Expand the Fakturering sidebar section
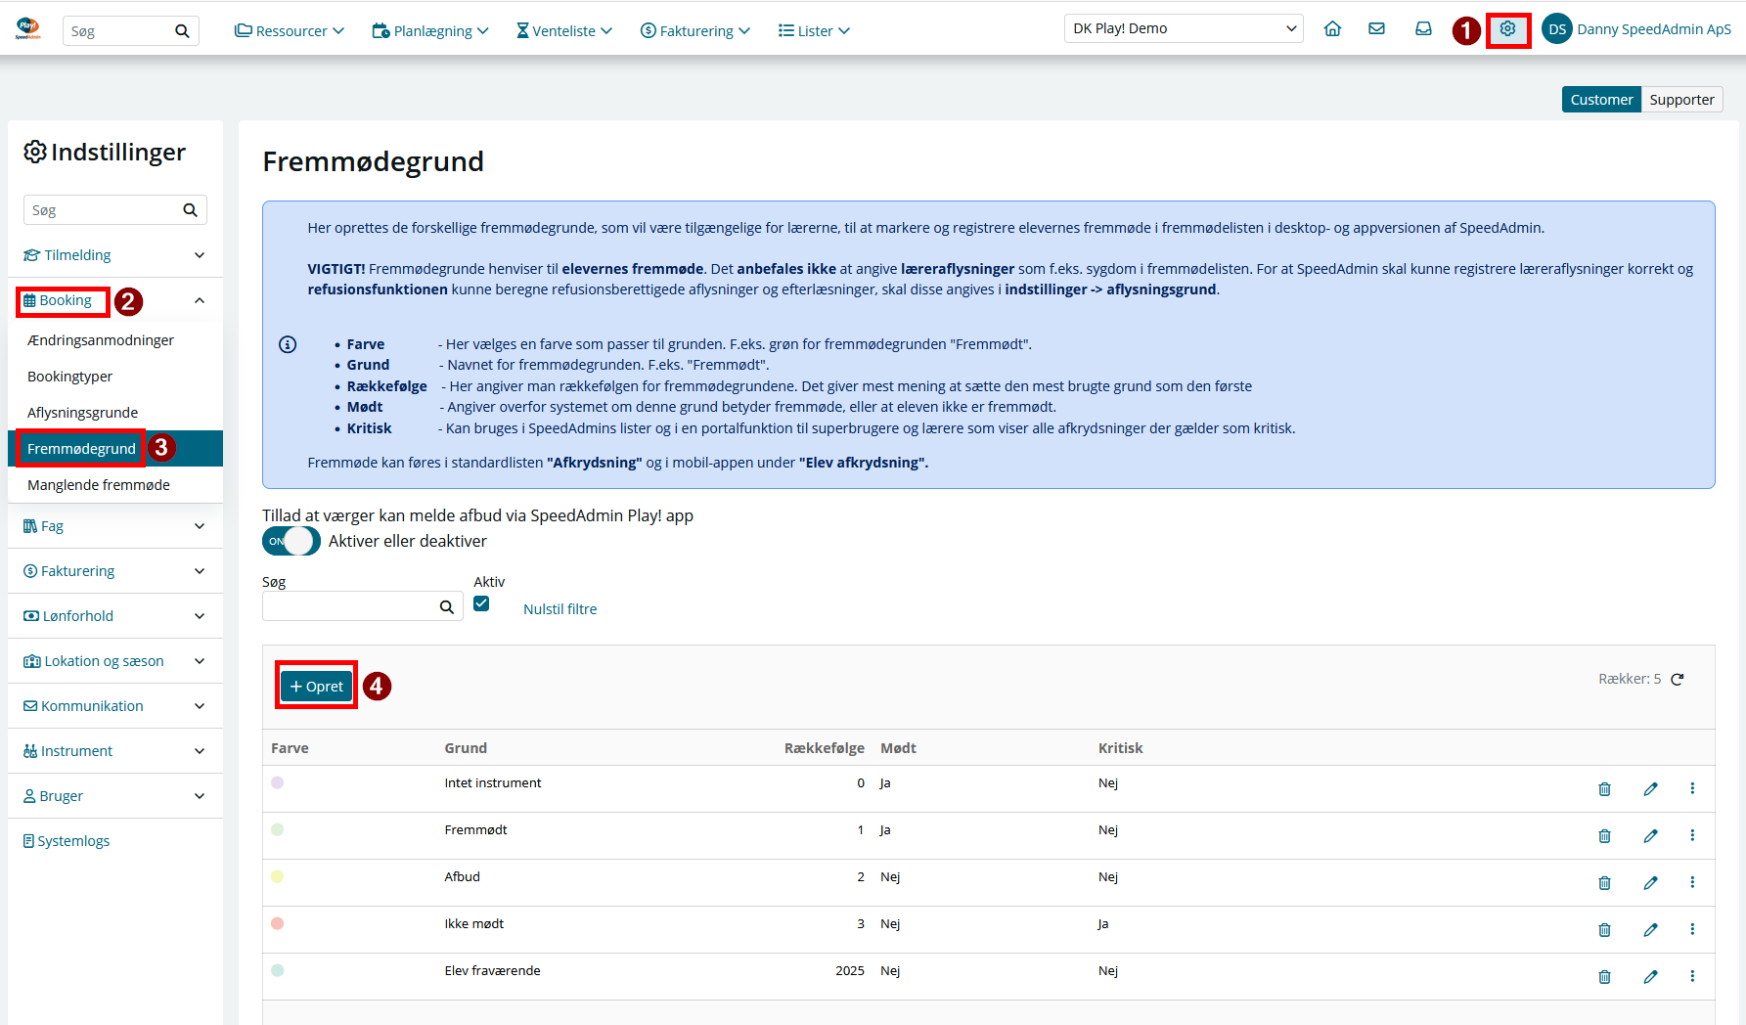Image resolution: width=1746 pixels, height=1025 pixels. [115, 571]
